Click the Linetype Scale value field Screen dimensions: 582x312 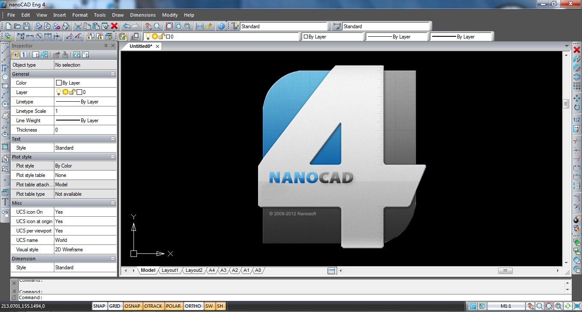pos(85,111)
